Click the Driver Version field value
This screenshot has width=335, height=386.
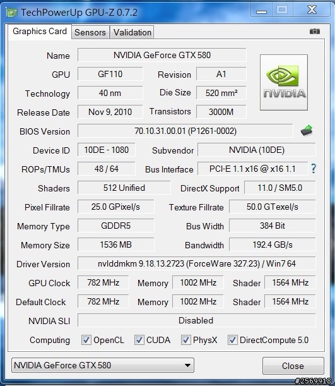(197, 263)
